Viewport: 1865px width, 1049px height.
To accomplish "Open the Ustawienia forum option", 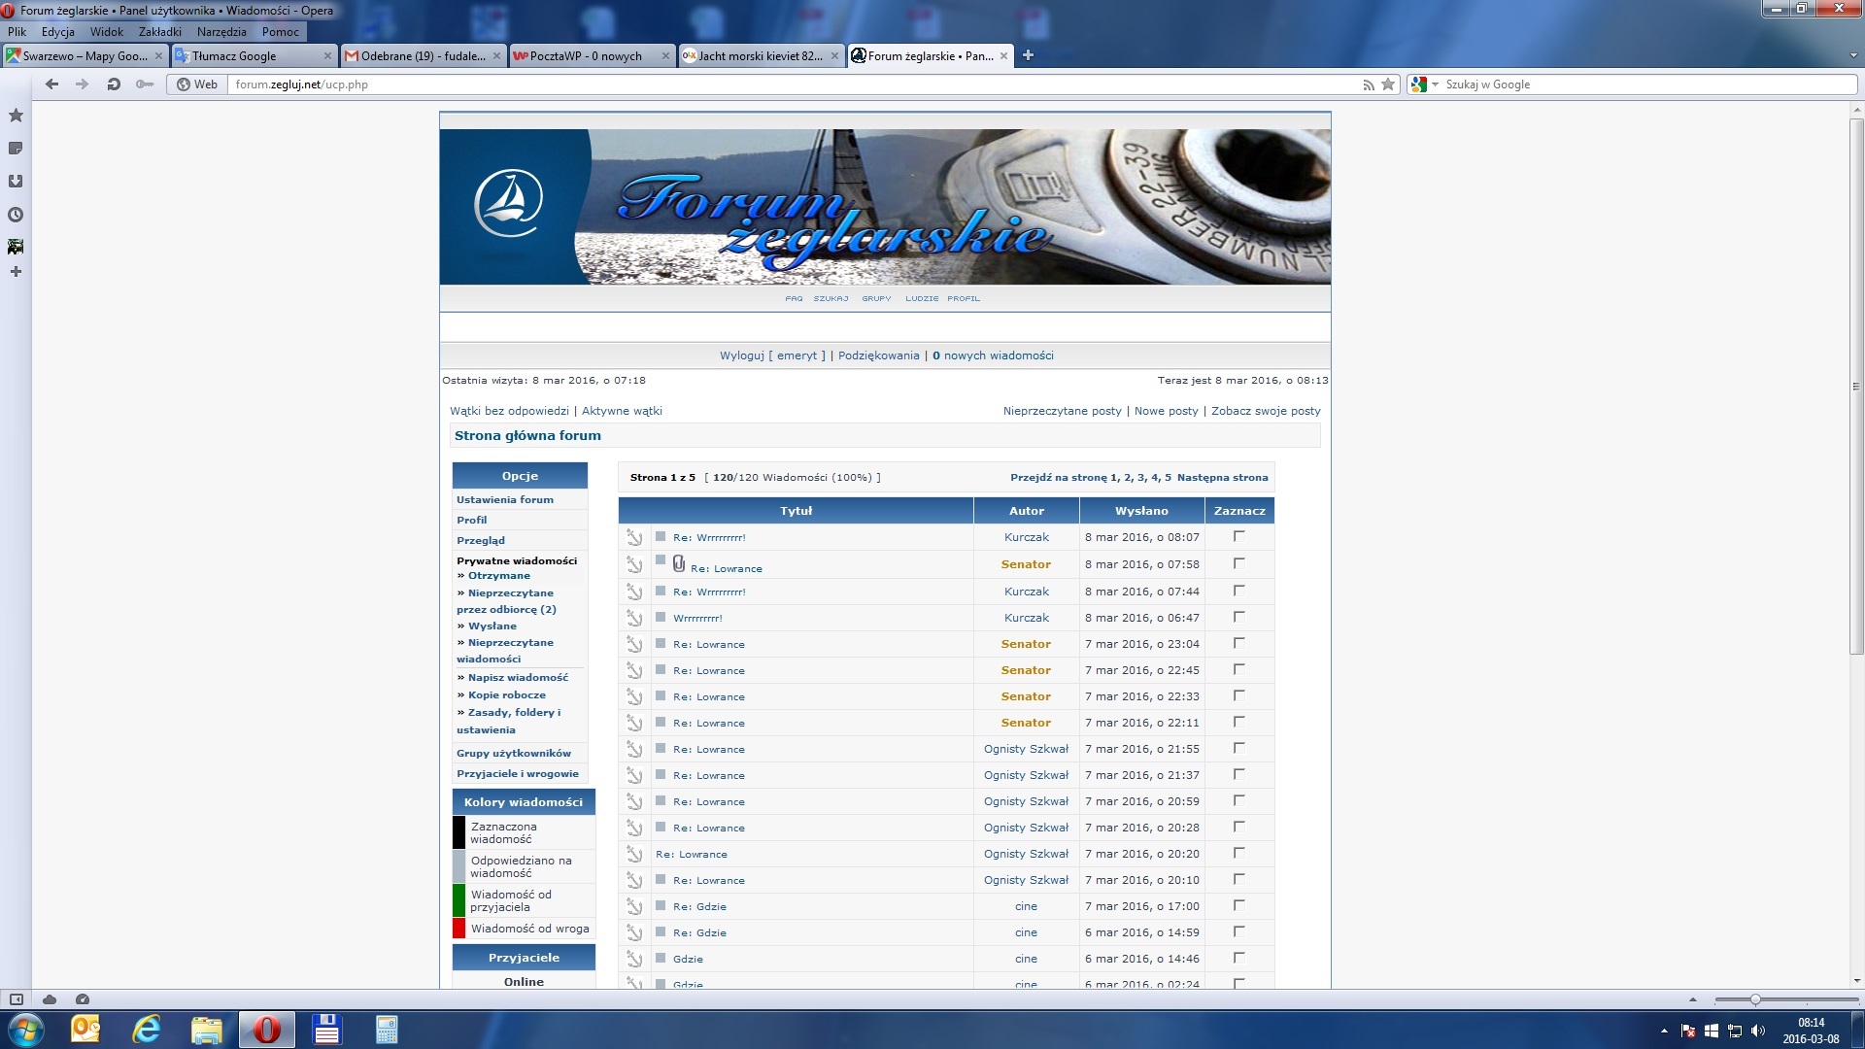I will tap(505, 500).
